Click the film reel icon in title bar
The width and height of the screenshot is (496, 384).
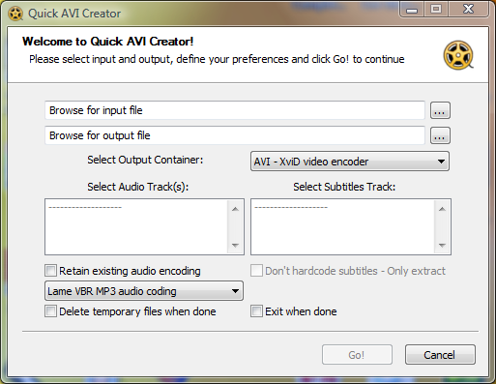[x=15, y=14]
